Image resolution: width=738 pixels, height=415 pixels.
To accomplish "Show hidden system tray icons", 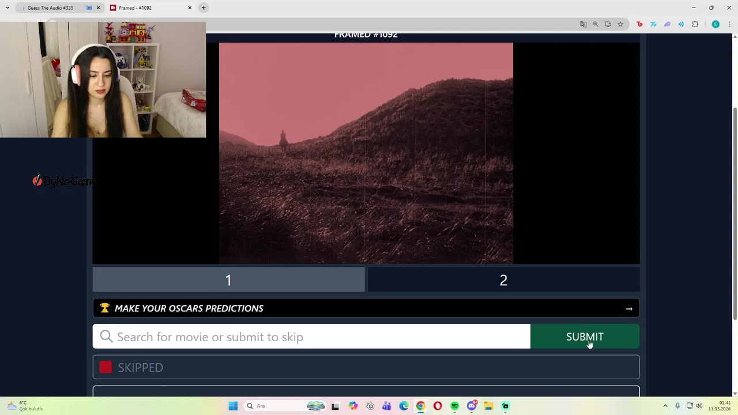I will 665,406.
